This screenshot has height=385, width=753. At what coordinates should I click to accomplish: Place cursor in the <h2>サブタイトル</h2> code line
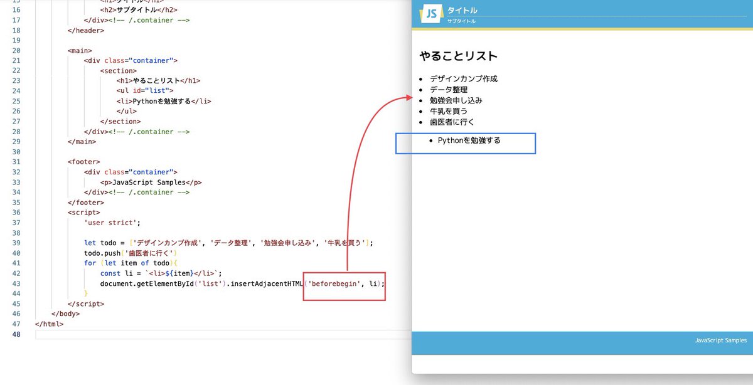[x=139, y=10]
